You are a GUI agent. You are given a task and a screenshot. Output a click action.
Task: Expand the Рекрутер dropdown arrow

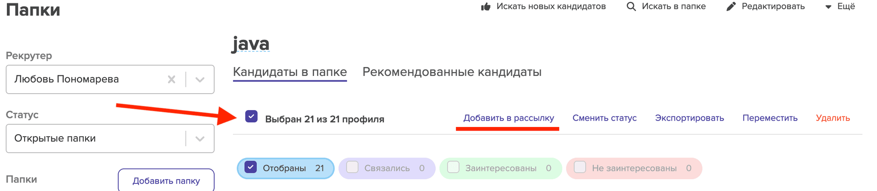tap(200, 80)
